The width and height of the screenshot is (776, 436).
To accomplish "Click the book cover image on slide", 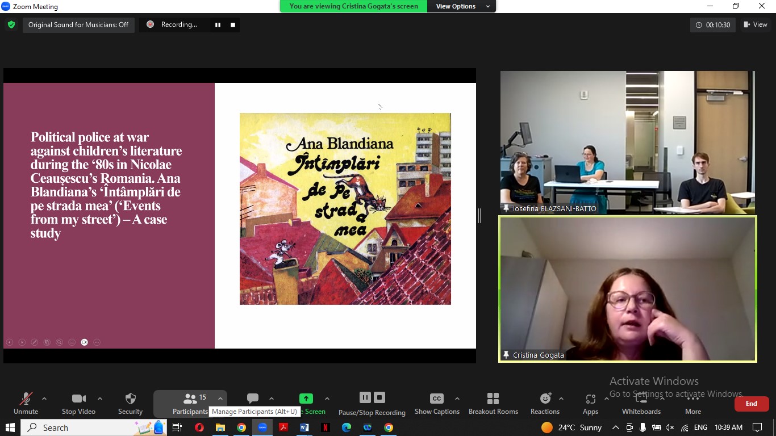I will pos(345,209).
